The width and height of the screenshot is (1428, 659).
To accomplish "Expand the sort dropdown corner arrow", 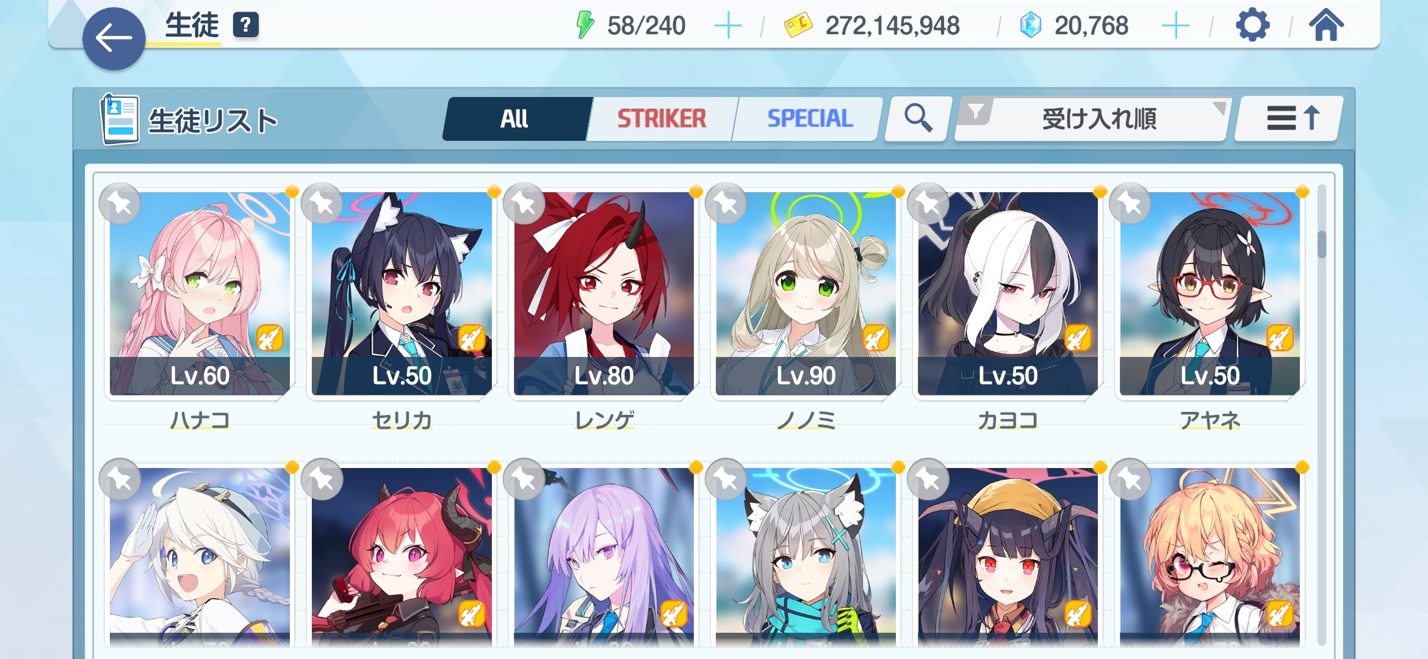I will click(1219, 108).
